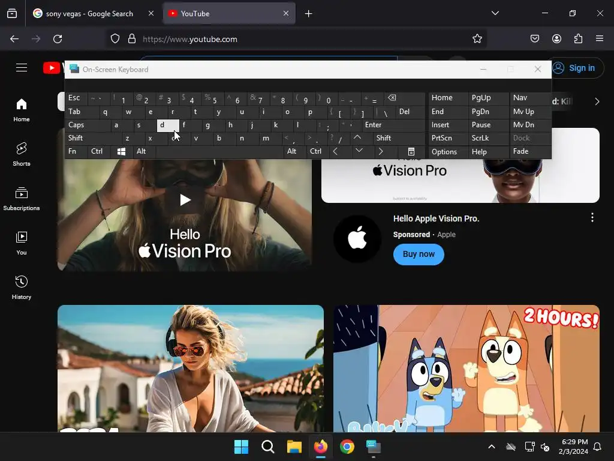Open the Hello Apple Vision Pro title link
The image size is (614, 461).
click(437, 218)
